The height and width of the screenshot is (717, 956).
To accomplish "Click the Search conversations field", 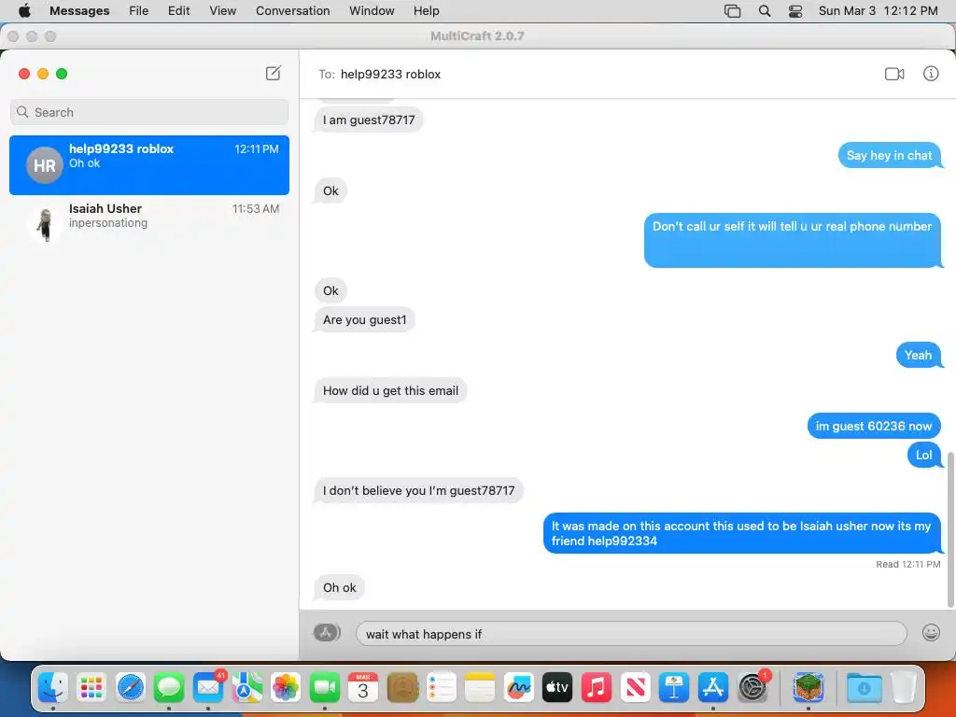I will (x=149, y=112).
